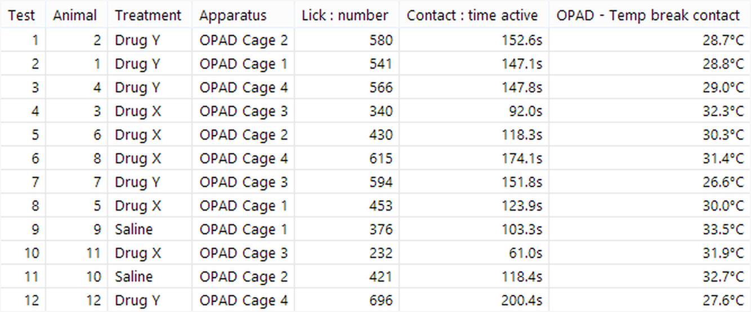Select the OPAD Cage 4 cell in test 12

[x=243, y=301]
